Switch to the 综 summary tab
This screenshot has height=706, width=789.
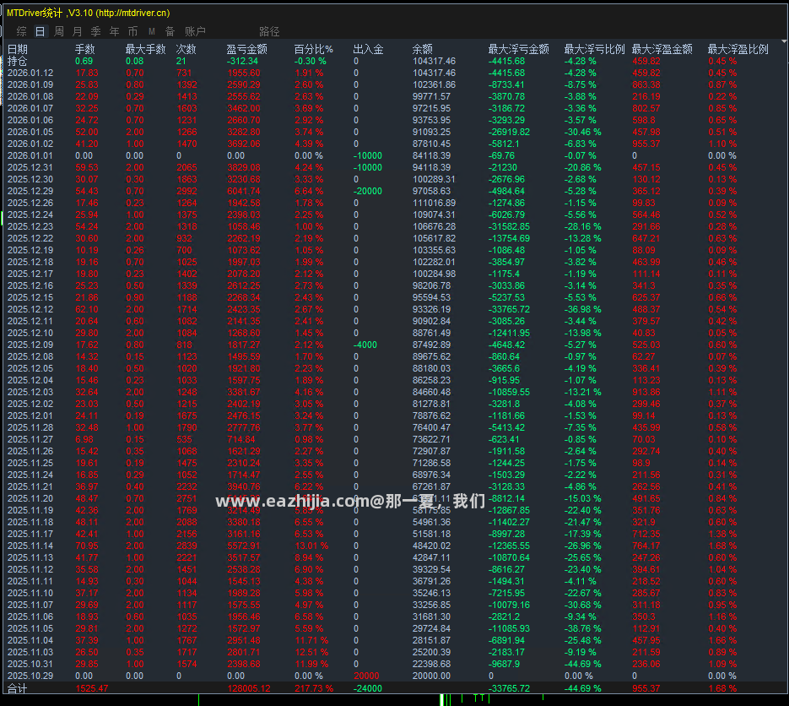21,32
